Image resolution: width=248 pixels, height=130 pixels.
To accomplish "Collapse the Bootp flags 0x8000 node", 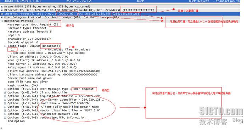I will pos(5,46).
